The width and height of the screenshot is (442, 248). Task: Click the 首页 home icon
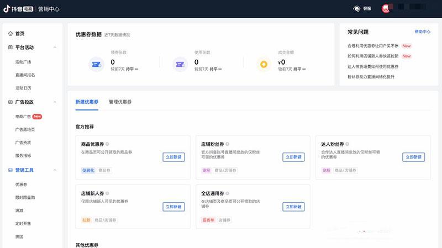tap(10, 34)
